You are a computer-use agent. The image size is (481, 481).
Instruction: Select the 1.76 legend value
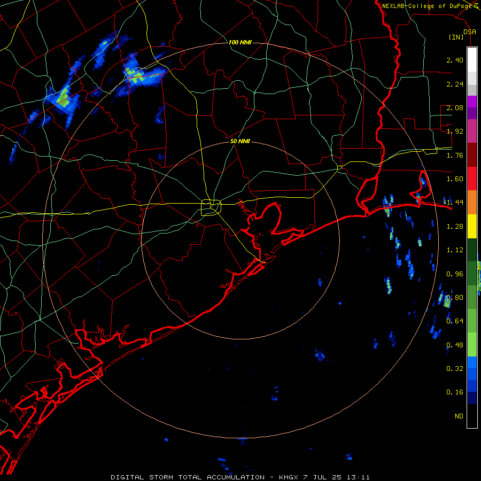point(455,155)
